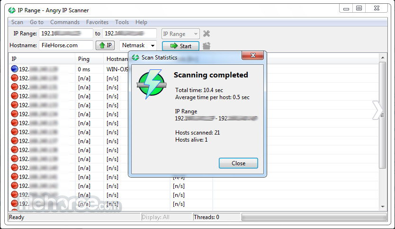The height and width of the screenshot is (229, 395).
Task: Click the red X on Scan Statistics dialog
Action: 252,55
